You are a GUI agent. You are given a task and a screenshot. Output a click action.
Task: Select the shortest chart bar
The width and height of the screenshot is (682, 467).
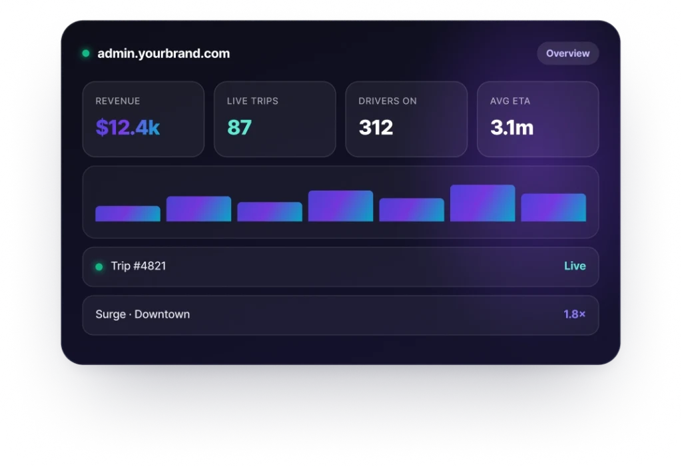coord(128,214)
